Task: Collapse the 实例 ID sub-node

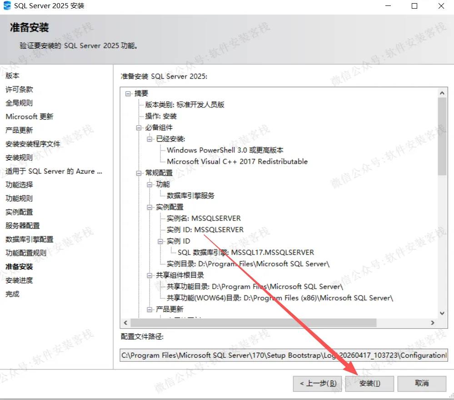Action: click(x=160, y=241)
